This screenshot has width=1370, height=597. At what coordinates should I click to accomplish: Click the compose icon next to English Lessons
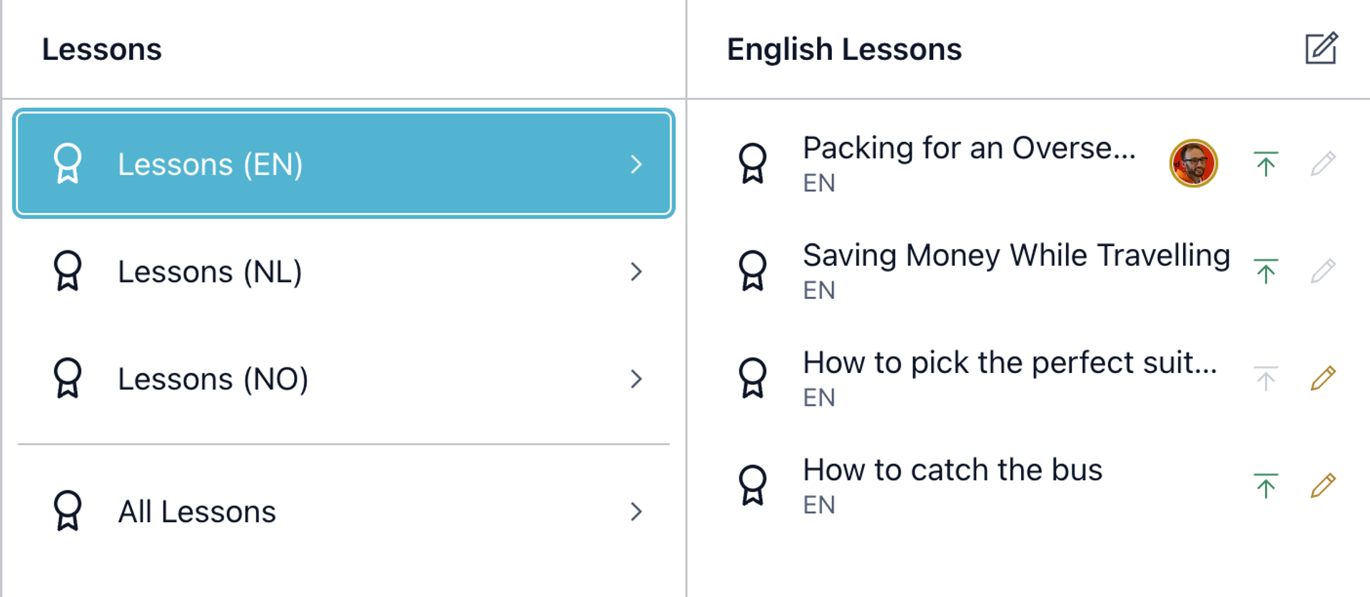click(x=1321, y=49)
